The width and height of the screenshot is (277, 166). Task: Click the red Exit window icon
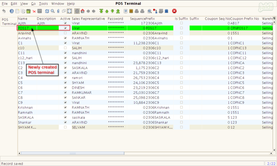pos(174,11)
